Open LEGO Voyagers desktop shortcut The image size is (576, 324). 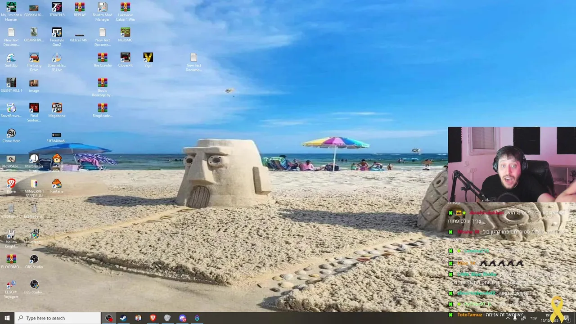click(x=11, y=288)
